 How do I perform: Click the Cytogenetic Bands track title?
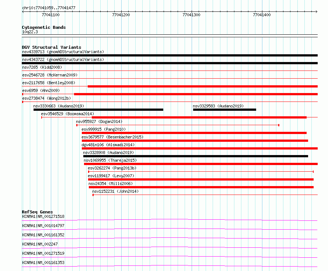(44, 27)
